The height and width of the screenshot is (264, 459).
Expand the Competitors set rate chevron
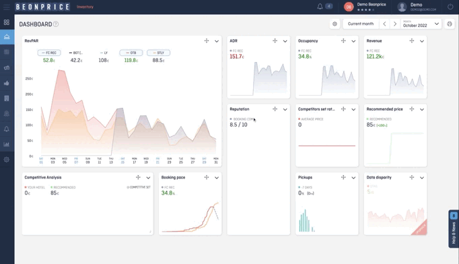tap(353, 109)
